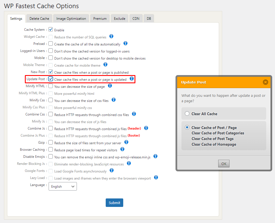Image resolution: width=275 pixels, height=223 pixels.
Task: Show info for Combine Css option
Action: [134, 114]
